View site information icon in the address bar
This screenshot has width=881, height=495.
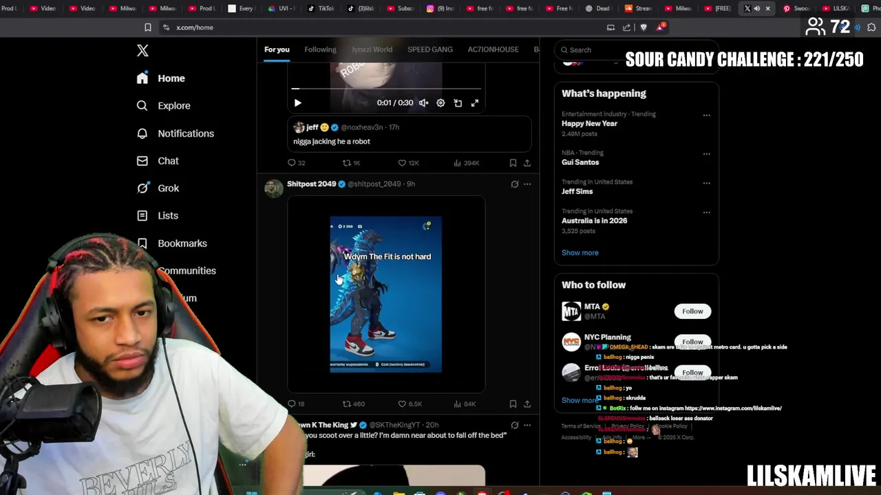click(166, 27)
